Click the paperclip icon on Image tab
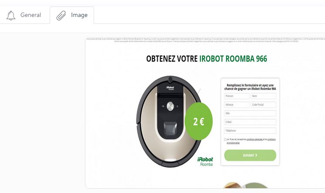Image resolution: width=325 pixels, height=193 pixels. [x=61, y=16]
